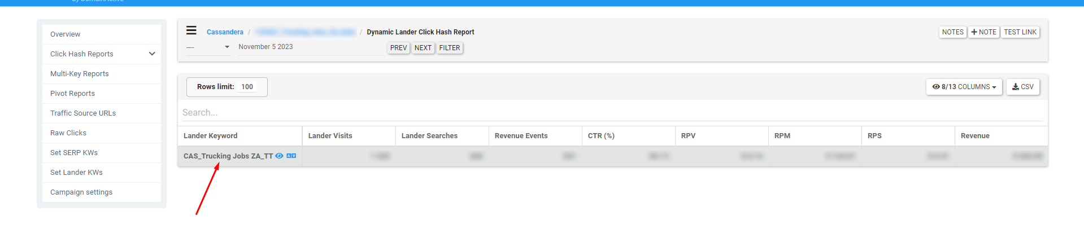Expand Click Hash Reports chevron
This screenshot has height=229, width=1084.
coord(152,54)
